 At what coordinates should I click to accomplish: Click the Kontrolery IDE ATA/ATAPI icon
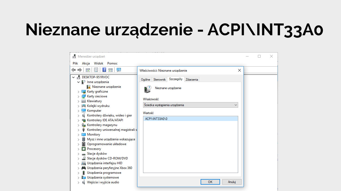[84, 120]
